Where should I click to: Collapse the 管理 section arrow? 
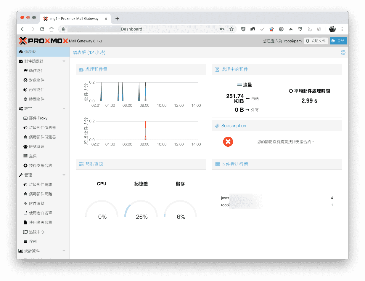tap(64, 175)
